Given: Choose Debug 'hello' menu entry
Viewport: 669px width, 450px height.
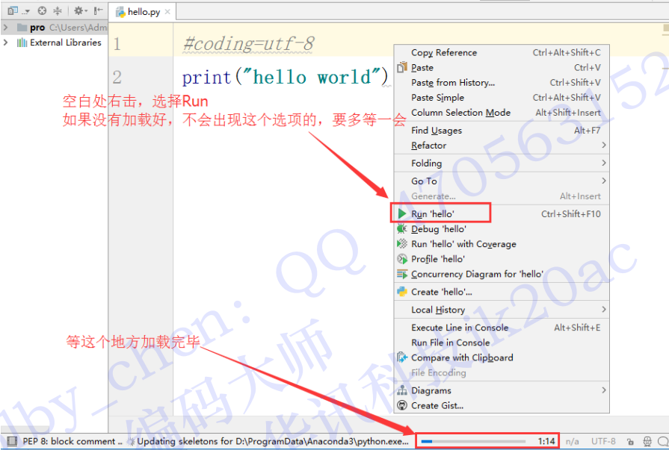Looking at the screenshot, I should [x=502, y=229].
